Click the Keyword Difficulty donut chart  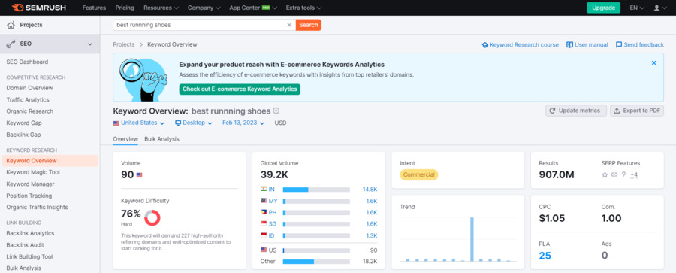click(x=152, y=217)
